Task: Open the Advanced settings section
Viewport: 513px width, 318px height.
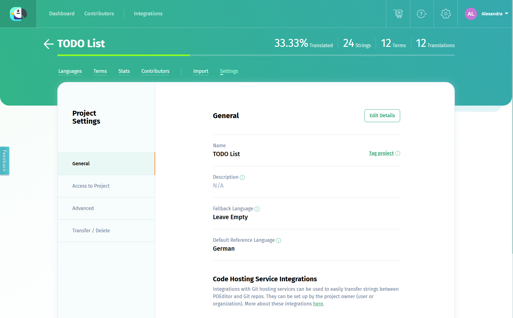Action: pyautogui.click(x=83, y=208)
